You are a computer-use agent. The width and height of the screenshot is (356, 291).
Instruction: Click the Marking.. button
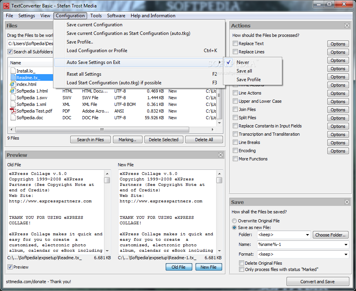[x=128, y=140]
